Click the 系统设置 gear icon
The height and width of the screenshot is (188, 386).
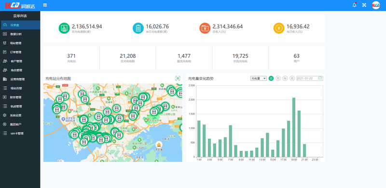point(5,115)
